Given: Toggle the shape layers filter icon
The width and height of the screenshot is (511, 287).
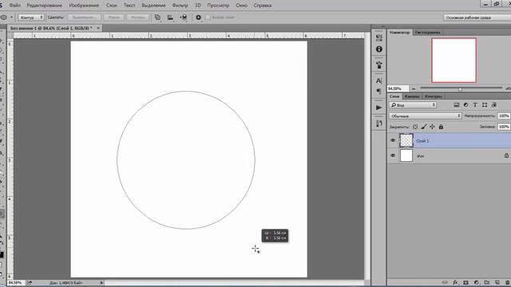Looking at the screenshot, I should [x=485, y=104].
